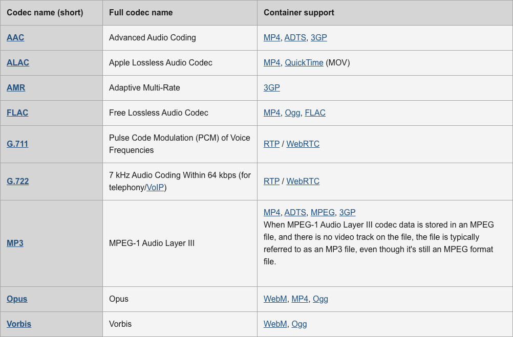The height and width of the screenshot is (337, 513).
Task: Open the G.711 codec link
Action: [17, 144]
